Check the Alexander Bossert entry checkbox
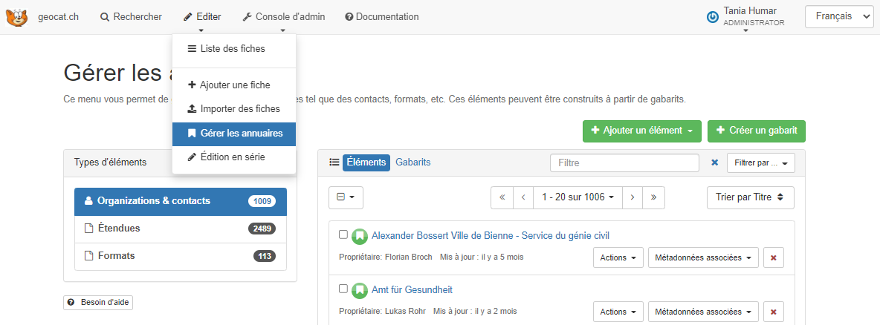The height and width of the screenshot is (325, 880). pos(343,234)
